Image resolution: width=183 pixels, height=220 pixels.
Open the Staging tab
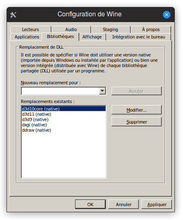tap(111, 29)
